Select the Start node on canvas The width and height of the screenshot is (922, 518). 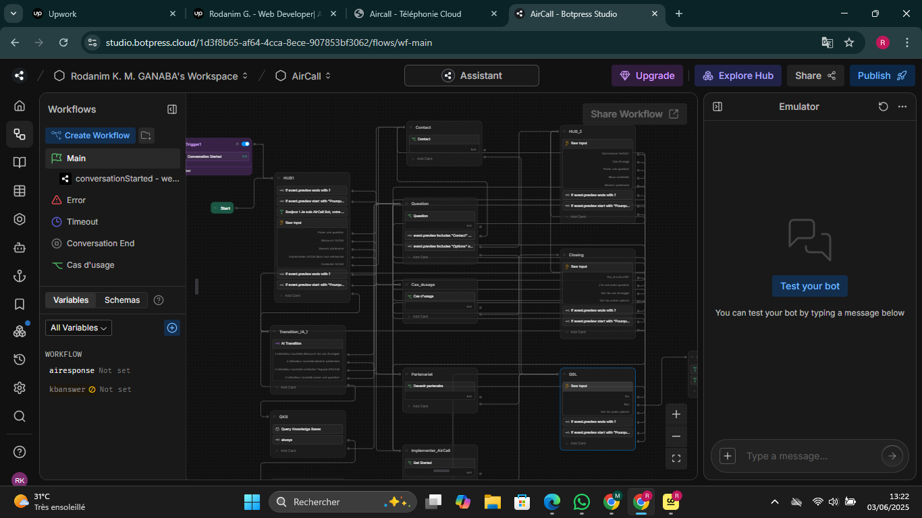222,208
